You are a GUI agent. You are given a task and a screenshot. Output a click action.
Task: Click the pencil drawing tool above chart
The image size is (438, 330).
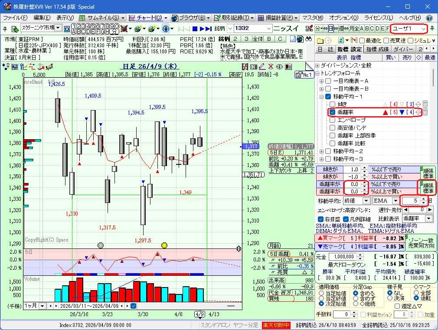[x=261, y=67]
